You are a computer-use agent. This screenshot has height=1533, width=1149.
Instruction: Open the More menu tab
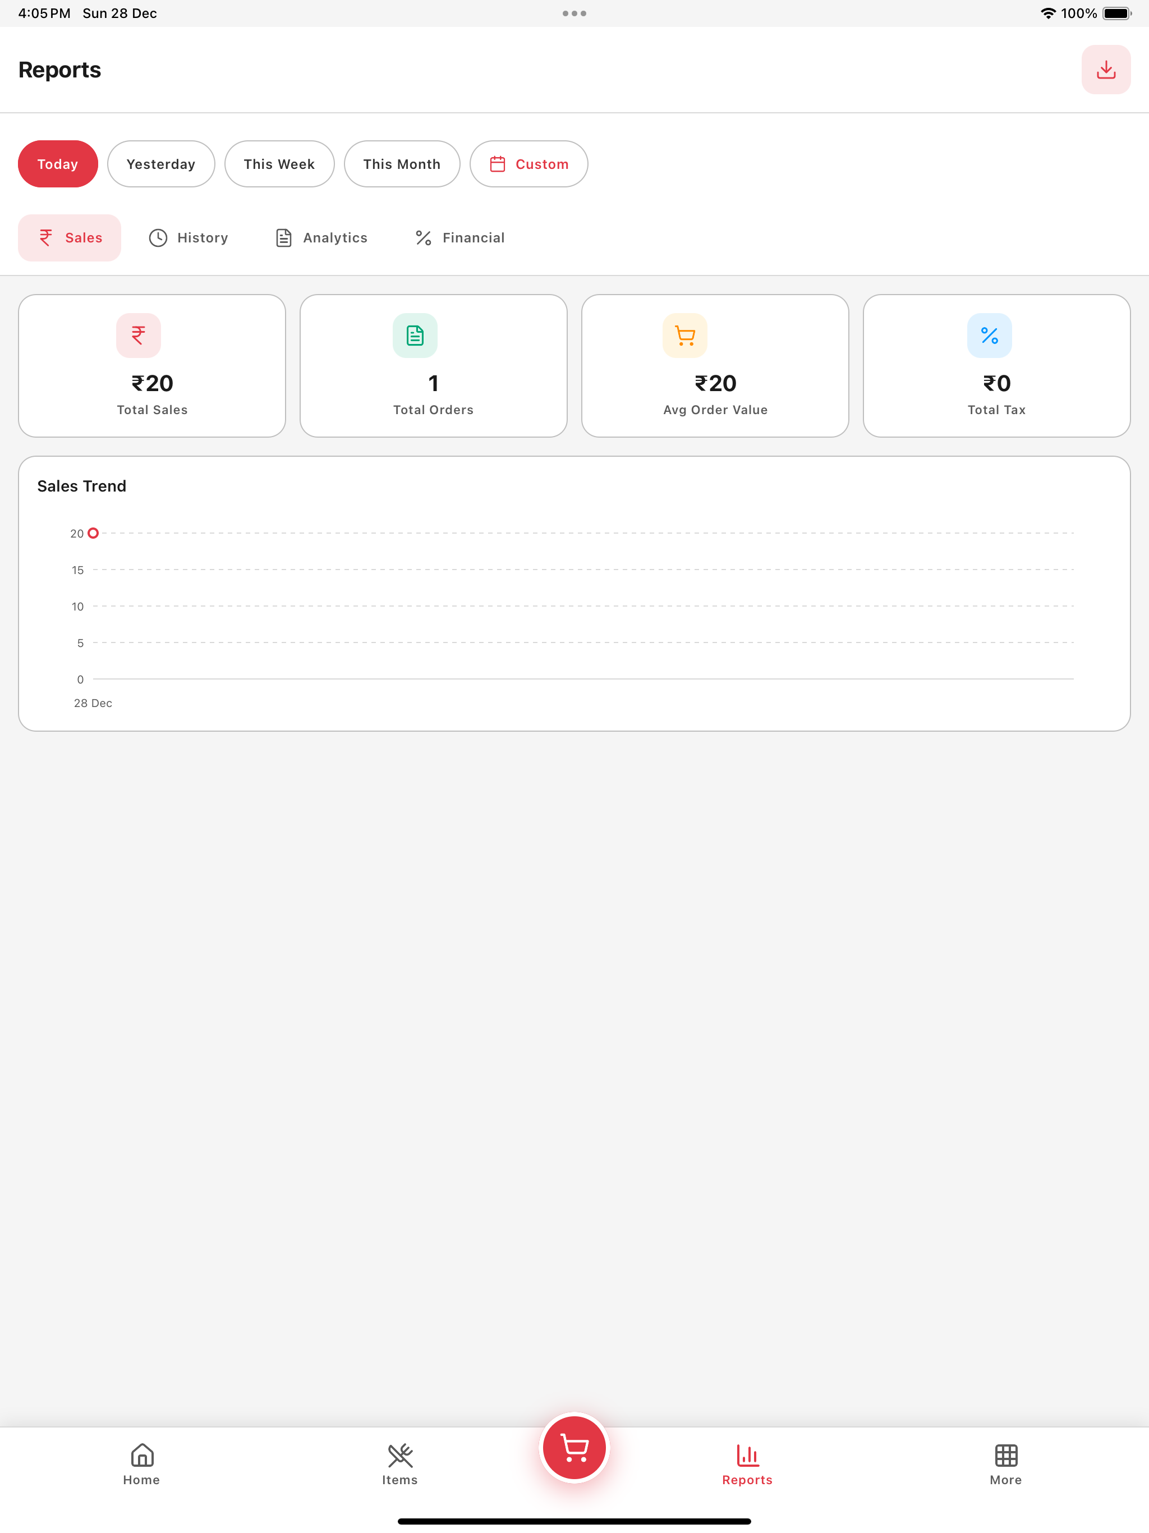1005,1465
